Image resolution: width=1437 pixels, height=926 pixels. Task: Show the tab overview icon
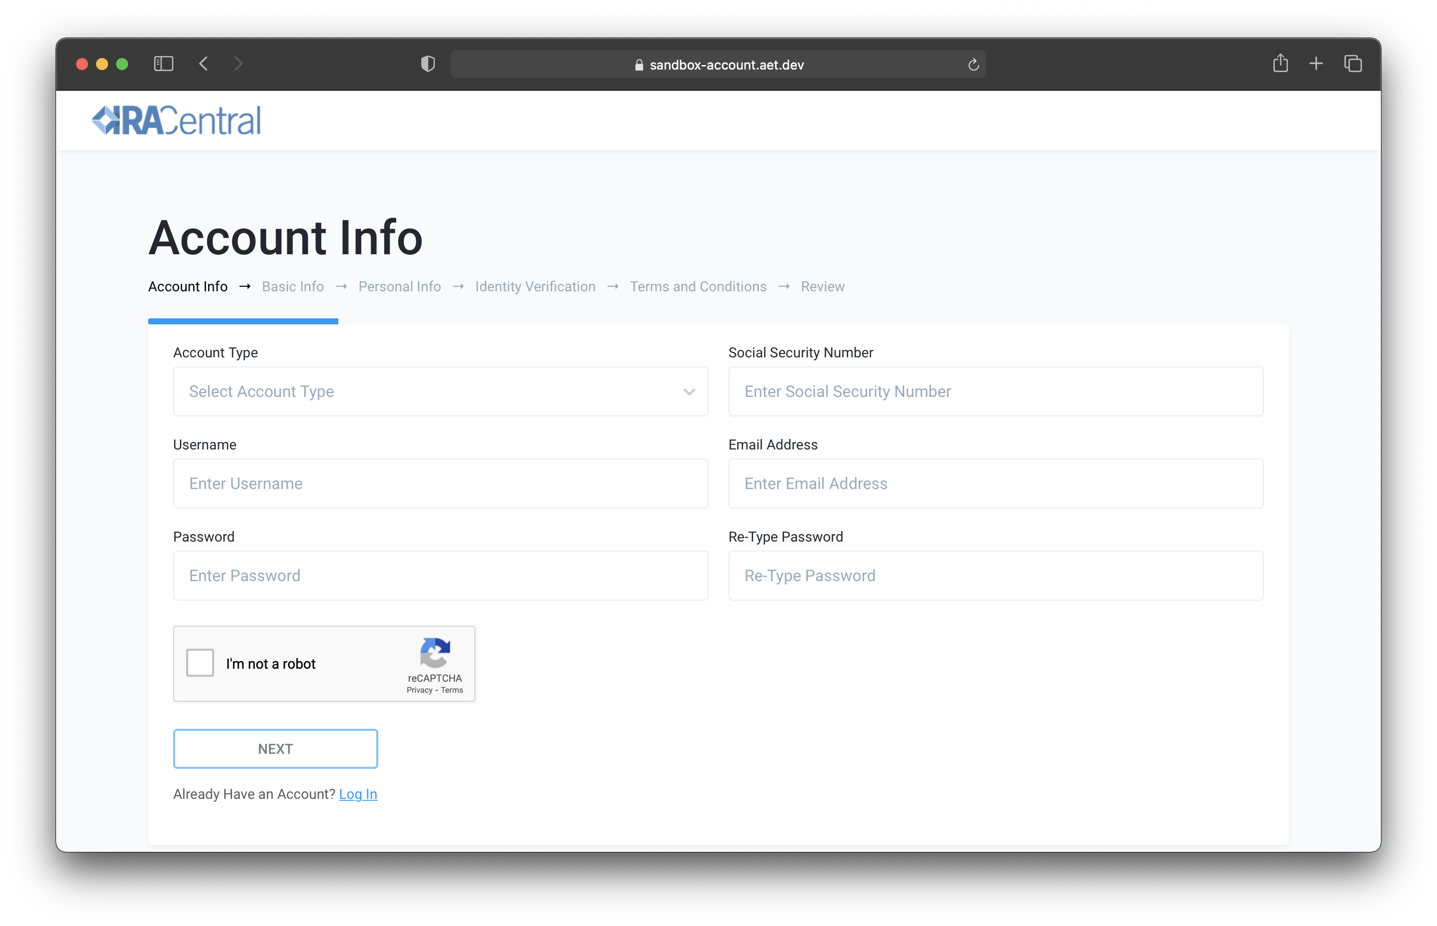tap(1352, 64)
